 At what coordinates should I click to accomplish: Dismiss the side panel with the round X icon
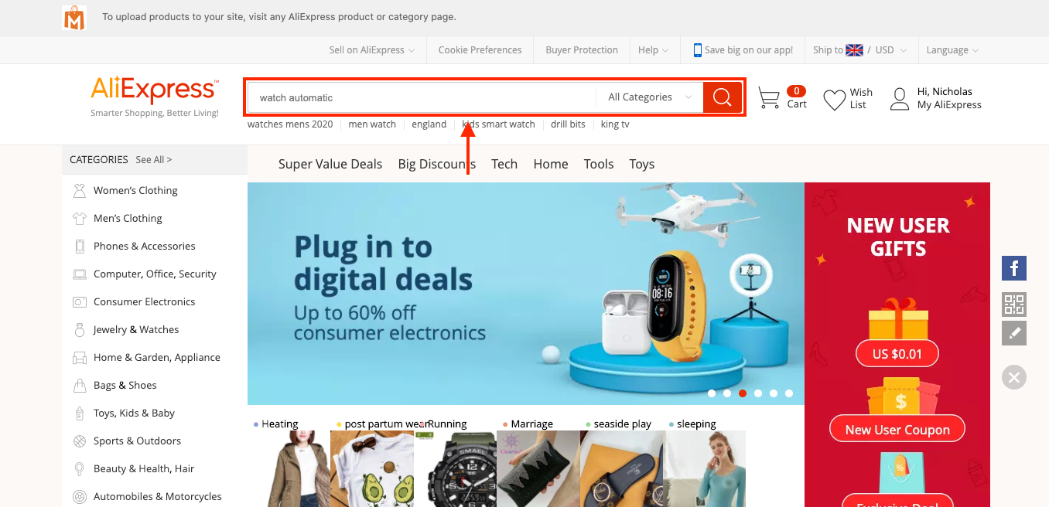click(1014, 377)
